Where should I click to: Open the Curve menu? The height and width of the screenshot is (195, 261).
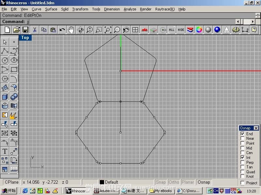coord(37,9)
